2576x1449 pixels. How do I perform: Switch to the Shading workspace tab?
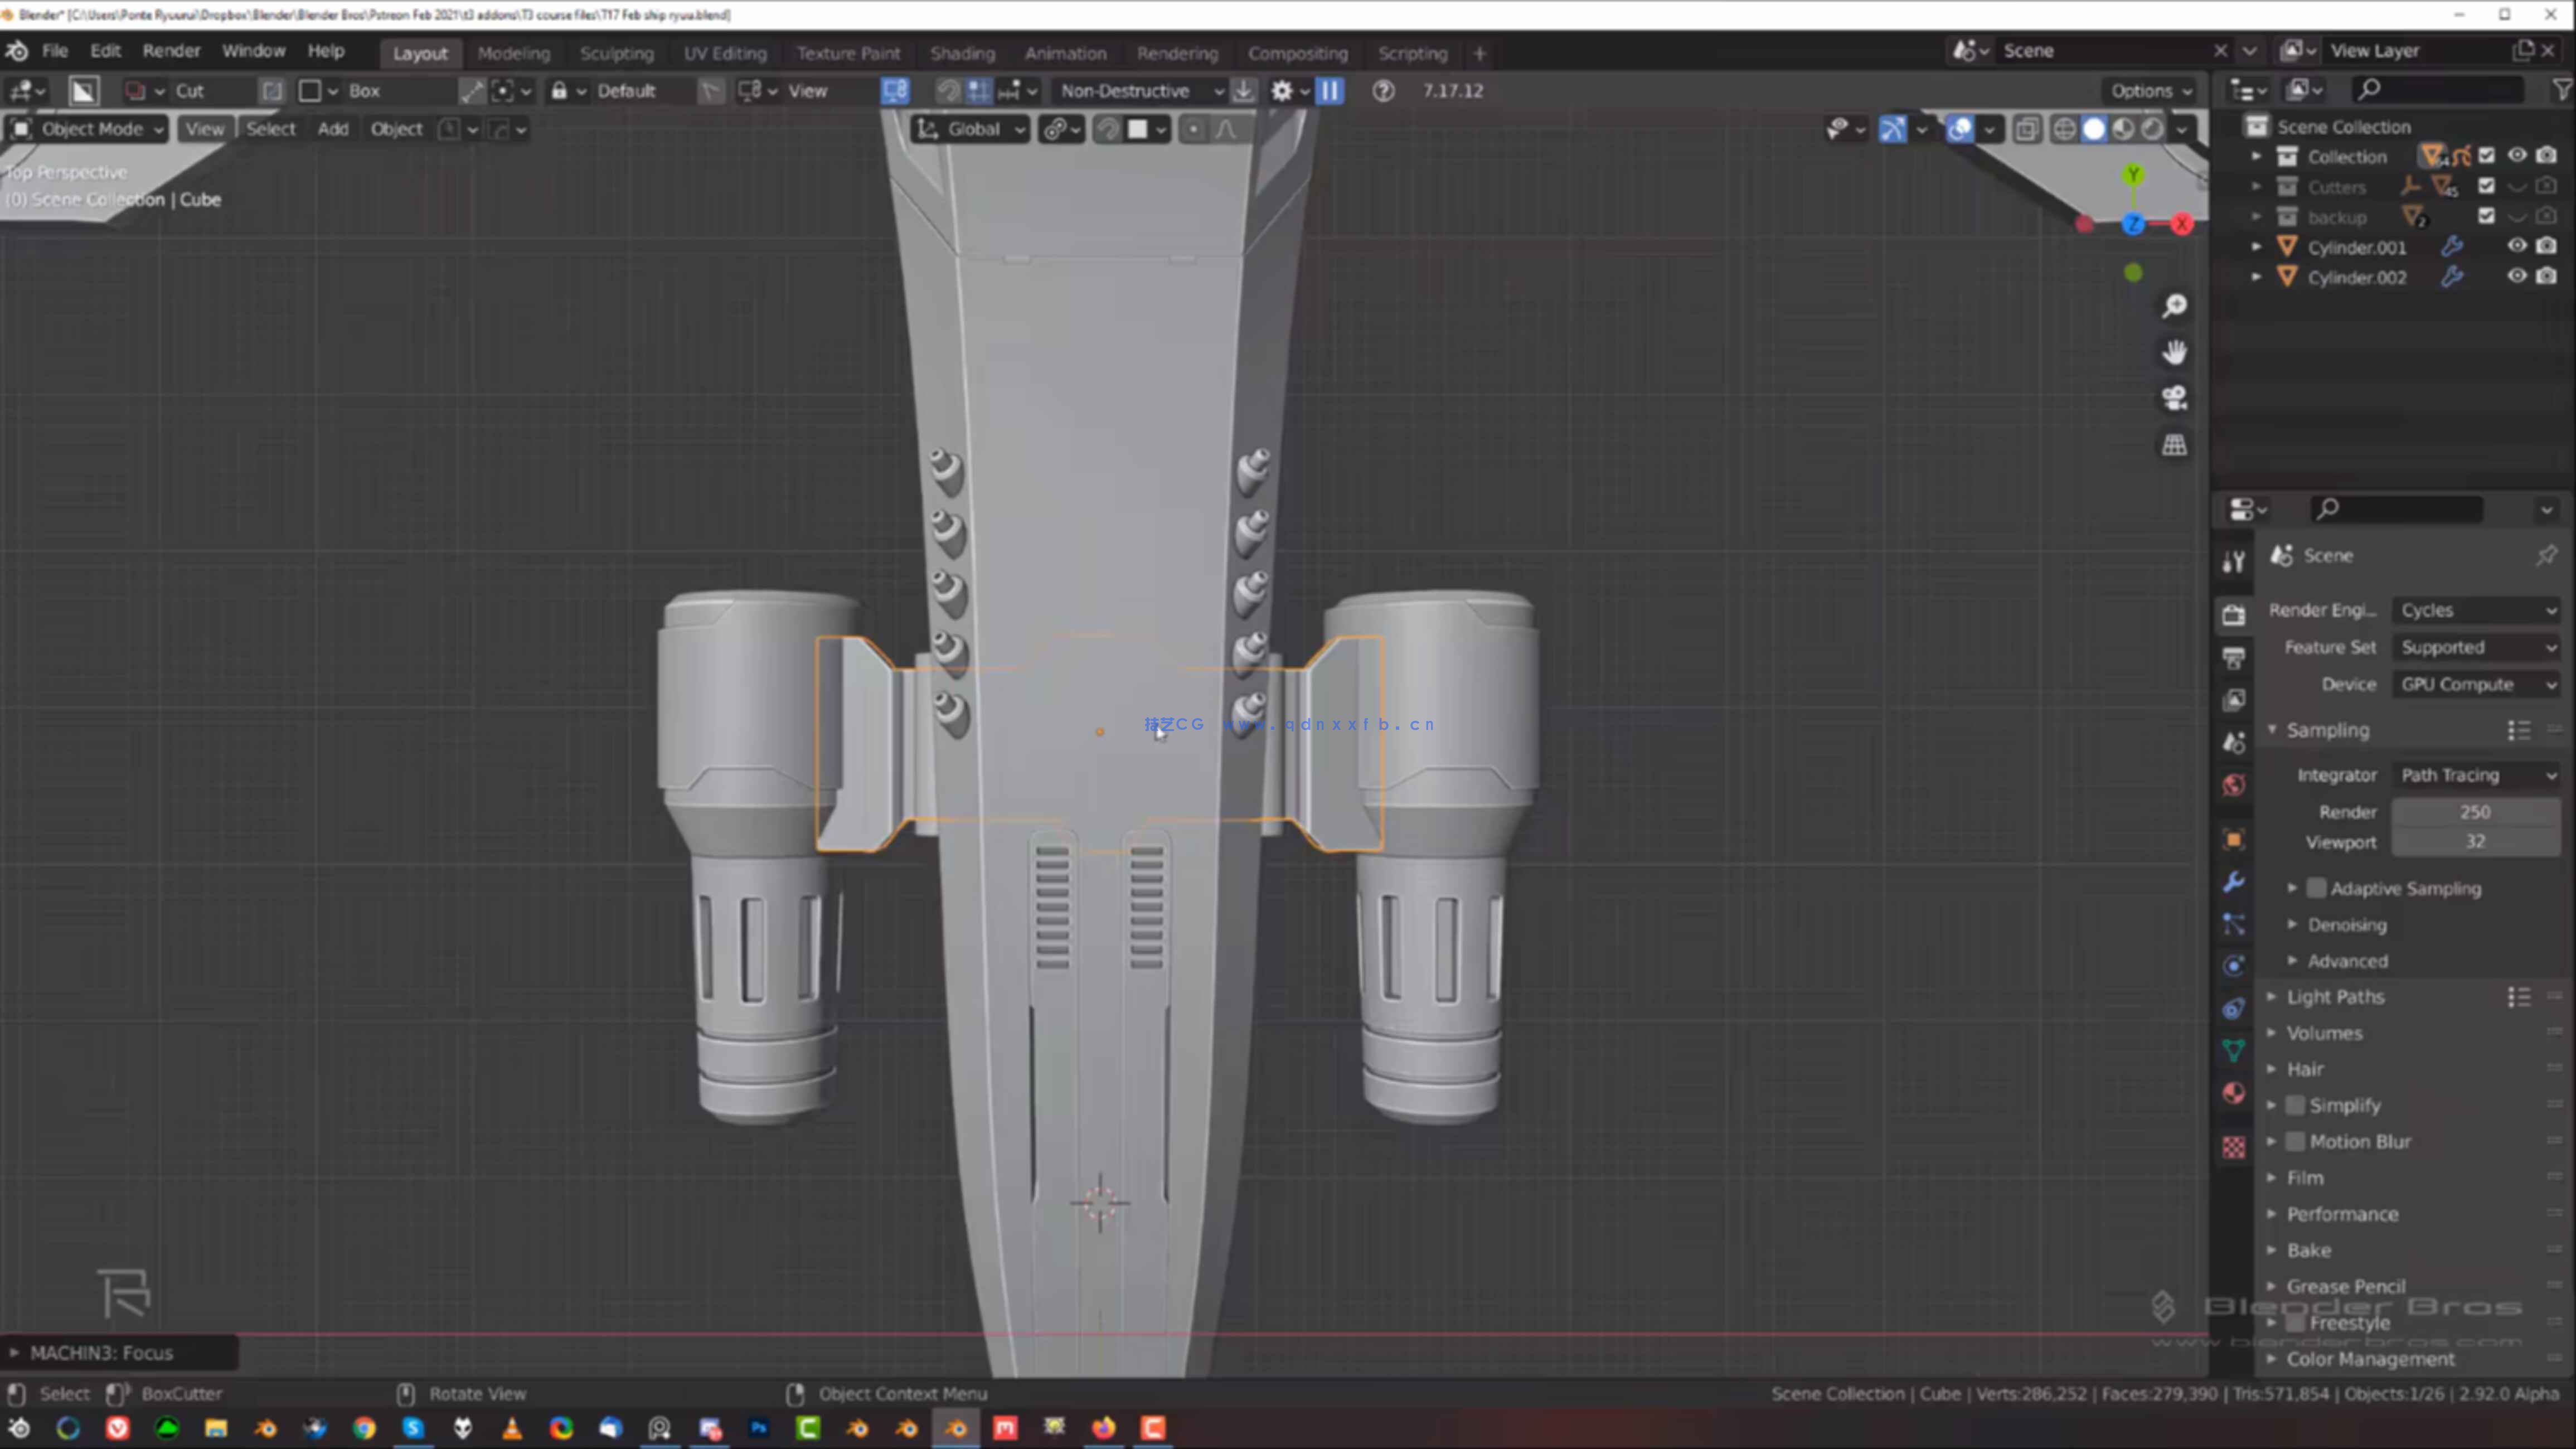click(x=962, y=53)
